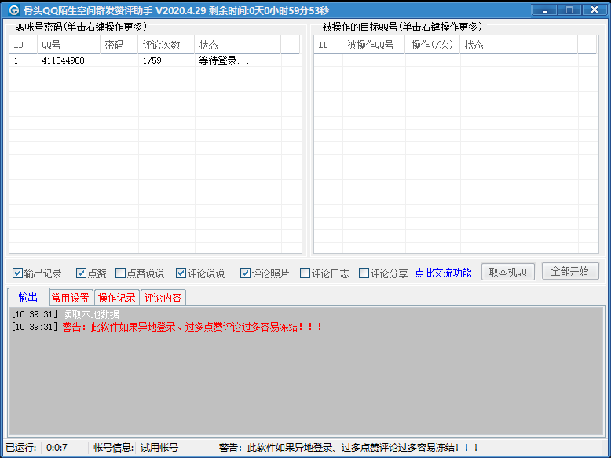
Task: Click the 状态 header in account list
Action: [x=238, y=45]
